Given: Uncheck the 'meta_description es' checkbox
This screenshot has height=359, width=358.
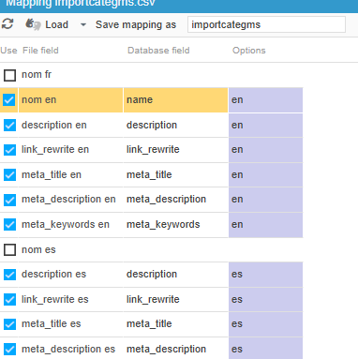Looking at the screenshot, I should (9, 349).
